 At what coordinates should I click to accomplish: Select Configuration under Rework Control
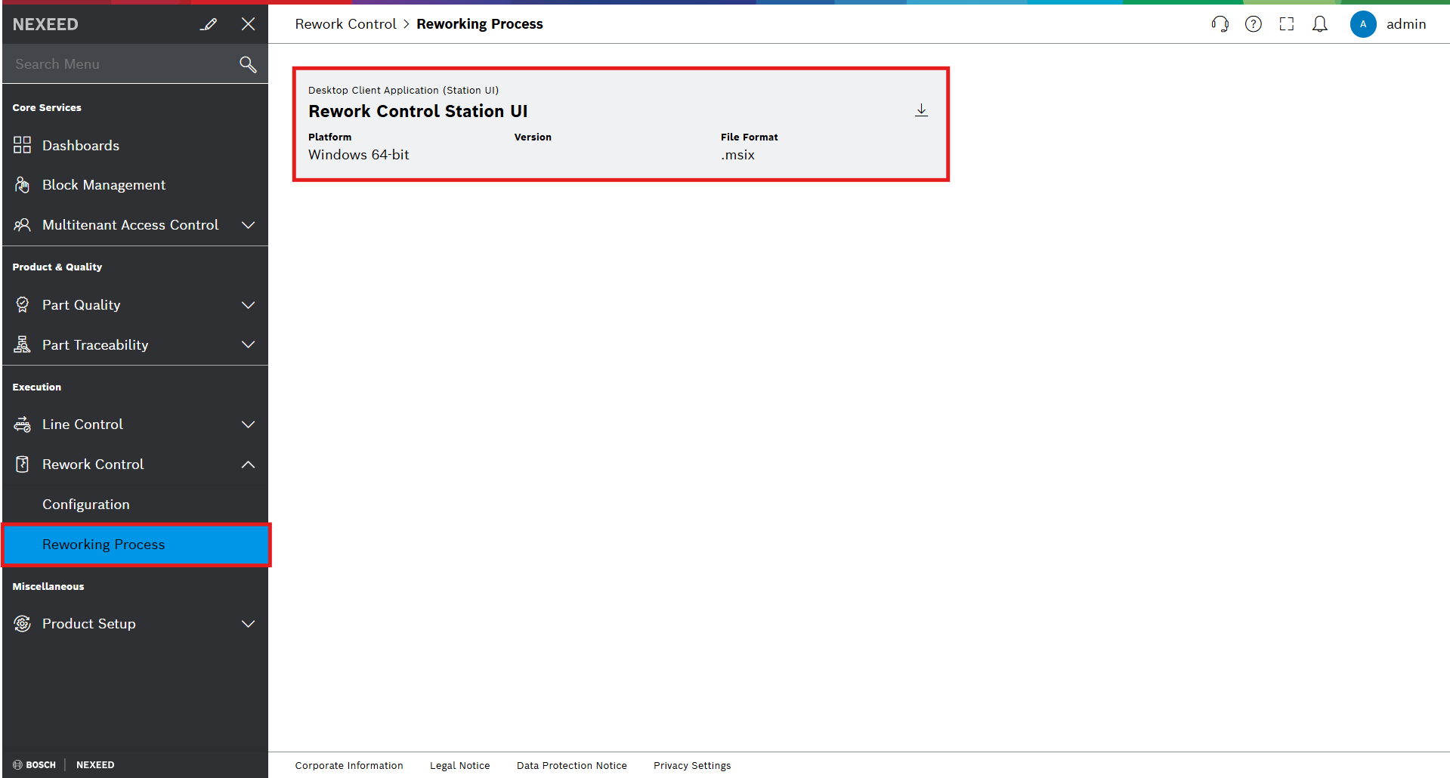coord(86,505)
